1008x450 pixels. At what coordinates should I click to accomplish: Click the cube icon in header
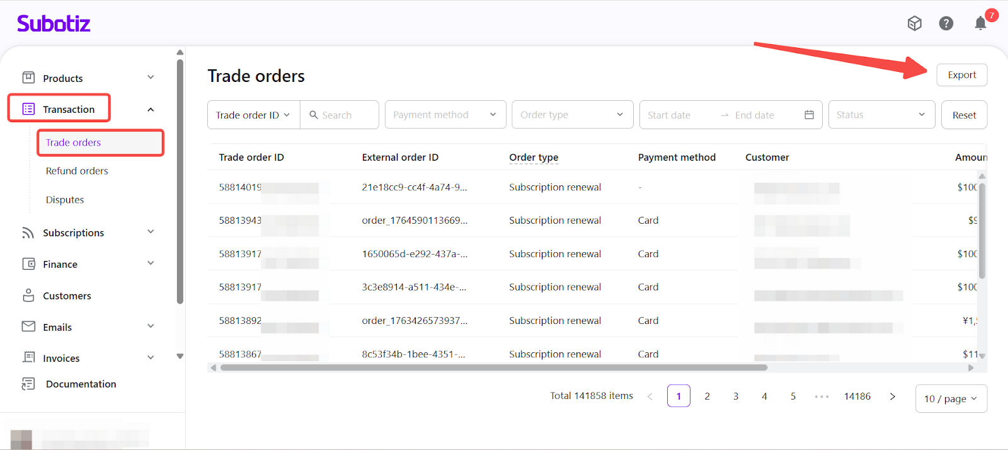tap(914, 24)
